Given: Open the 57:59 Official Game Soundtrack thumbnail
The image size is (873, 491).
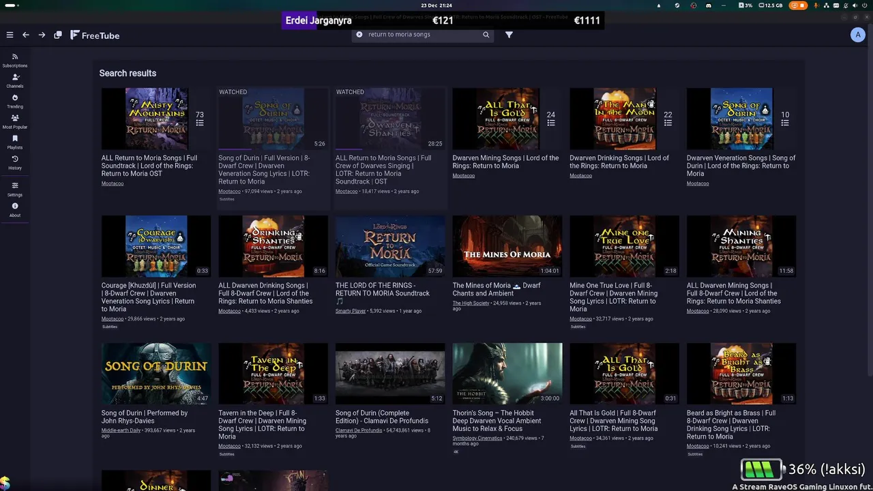Looking at the screenshot, I should 390,246.
